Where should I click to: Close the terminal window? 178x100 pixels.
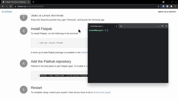pos(166,26)
